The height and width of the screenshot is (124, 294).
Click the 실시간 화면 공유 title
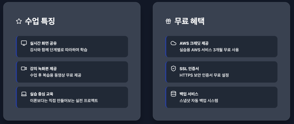pos(43,43)
